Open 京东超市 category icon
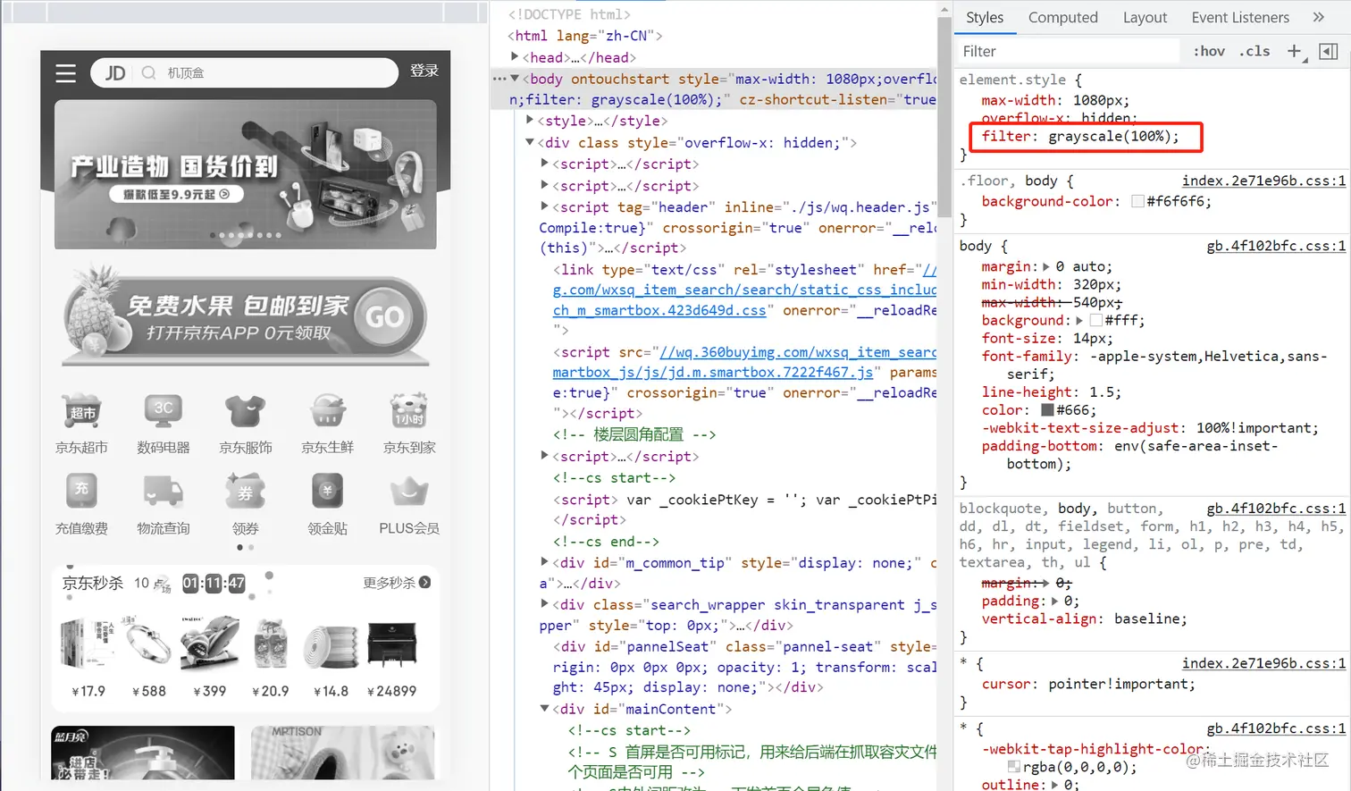This screenshot has width=1351, height=791. pyautogui.click(x=81, y=412)
